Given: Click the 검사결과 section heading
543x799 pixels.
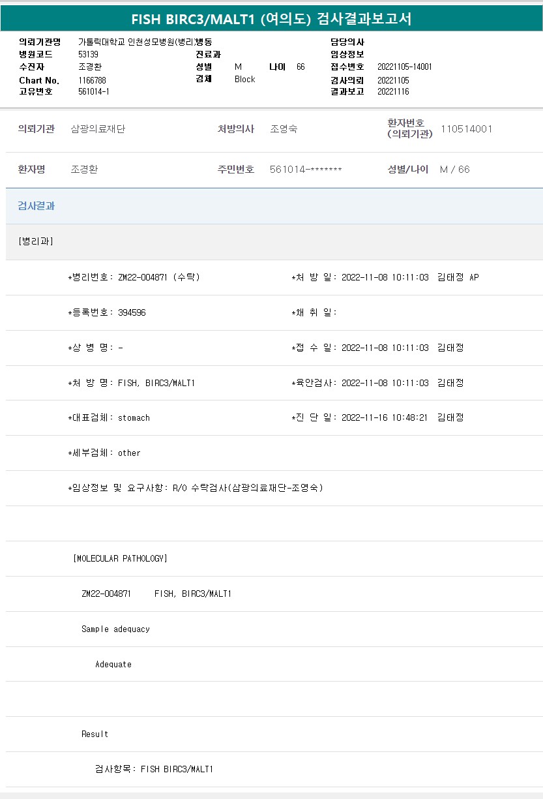Looking at the screenshot, I should [x=37, y=206].
